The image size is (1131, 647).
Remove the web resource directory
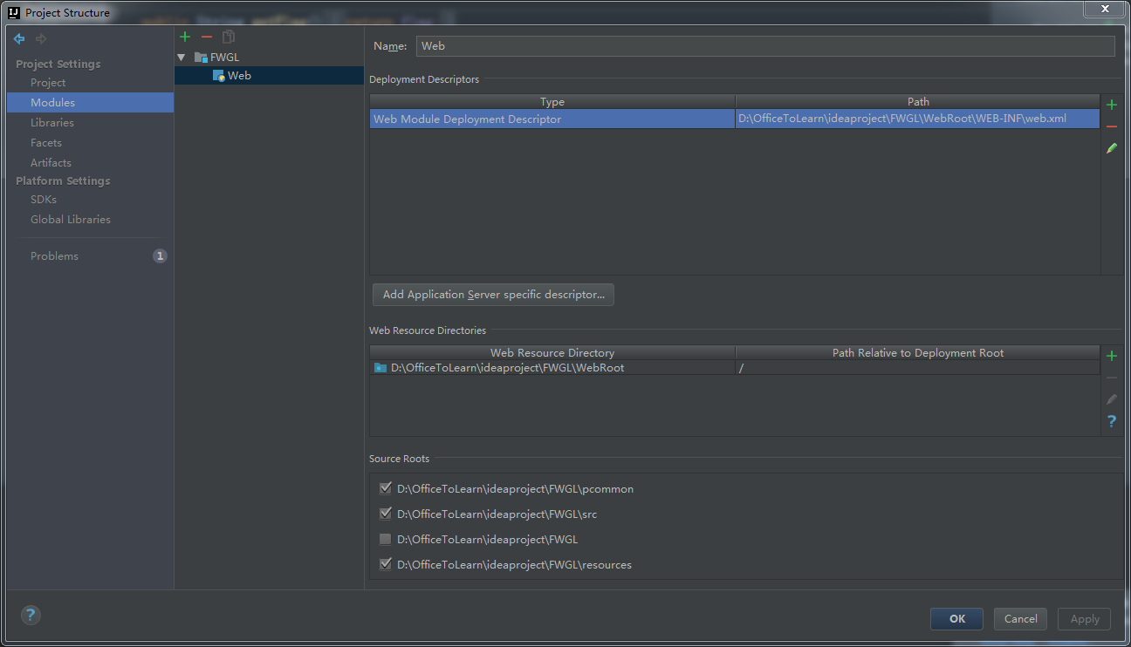tap(1112, 378)
